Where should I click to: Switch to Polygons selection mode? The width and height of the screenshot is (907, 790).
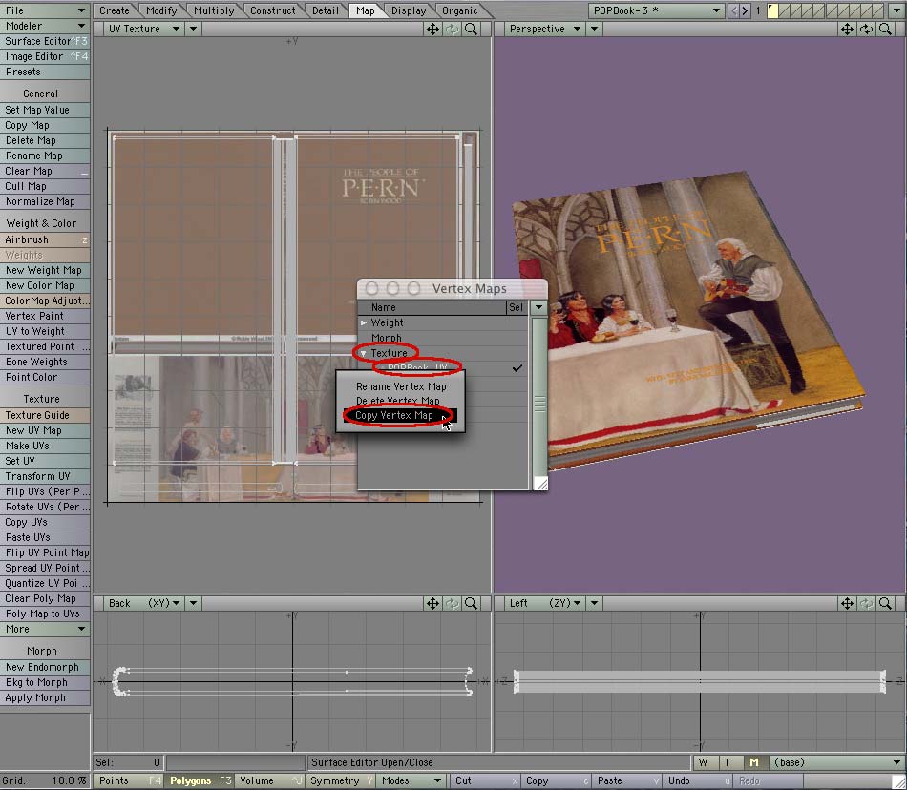click(200, 780)
